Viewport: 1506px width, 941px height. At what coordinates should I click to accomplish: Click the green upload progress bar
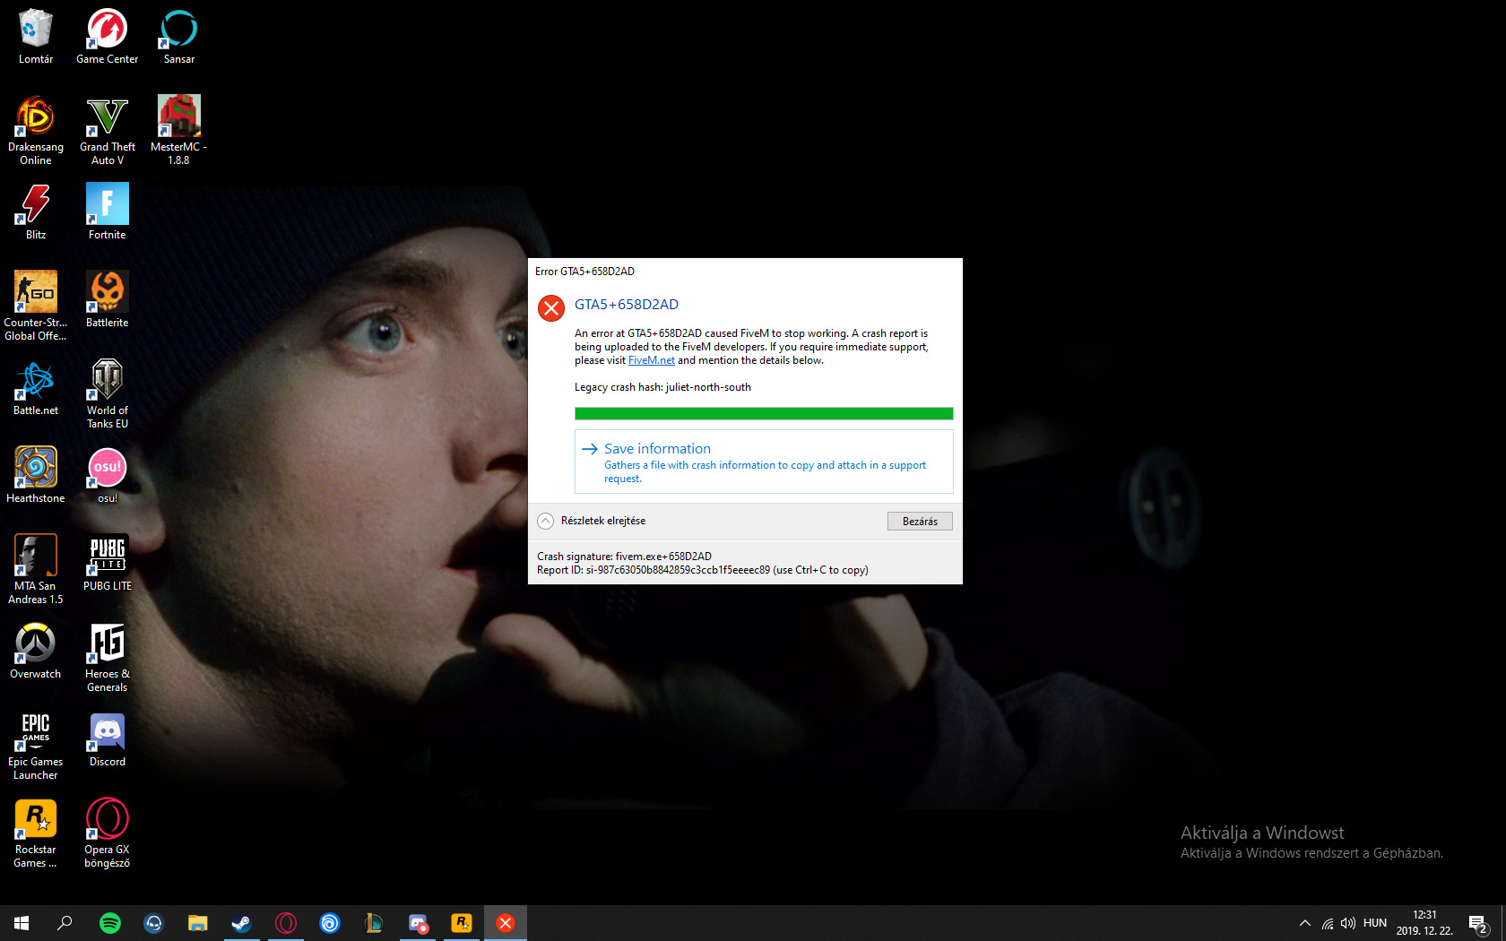pyautogui.click(x=764, y=413)
